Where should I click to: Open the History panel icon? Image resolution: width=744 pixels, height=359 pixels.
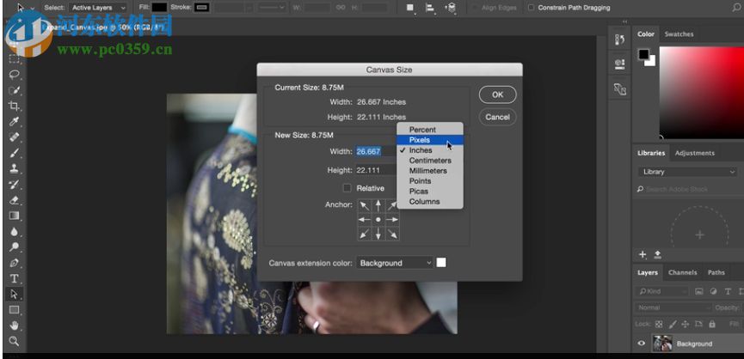(619, 40)
